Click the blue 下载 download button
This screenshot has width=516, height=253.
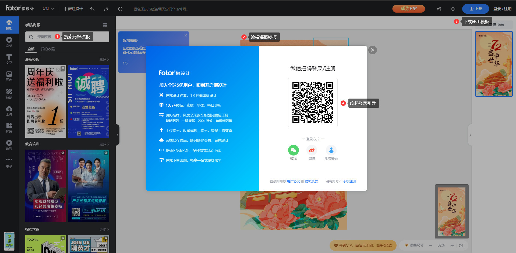(475, 9)
